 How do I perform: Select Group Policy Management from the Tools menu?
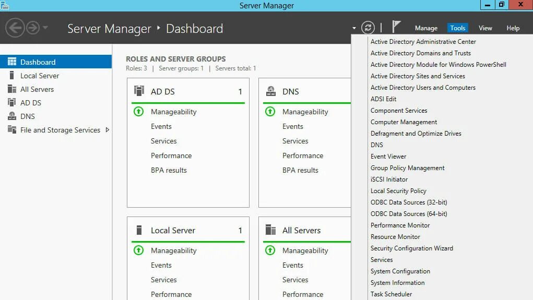tap(407, 168)
